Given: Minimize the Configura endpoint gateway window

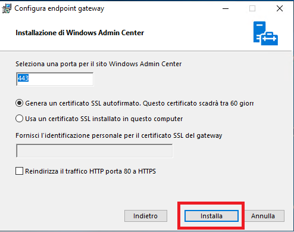Looking at the screenshot, I should coord(226,8).
